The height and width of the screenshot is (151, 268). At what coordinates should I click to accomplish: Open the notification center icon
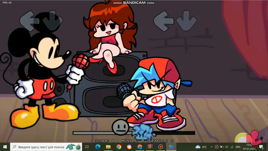tap(261, 147)
